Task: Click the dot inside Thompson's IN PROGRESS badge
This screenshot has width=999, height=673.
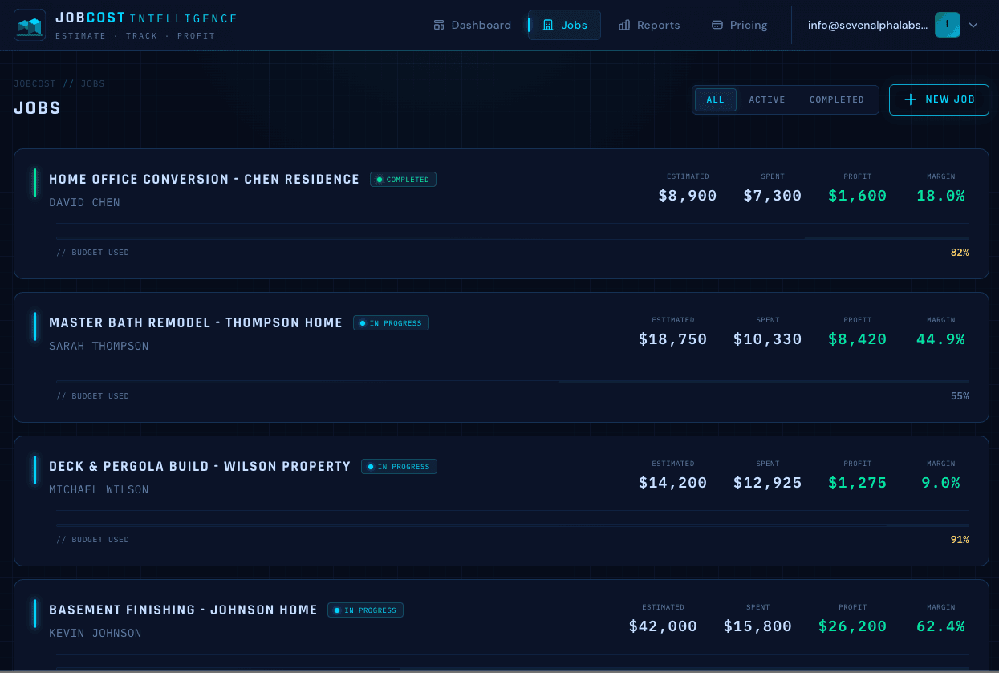Action: coord(362,322)
